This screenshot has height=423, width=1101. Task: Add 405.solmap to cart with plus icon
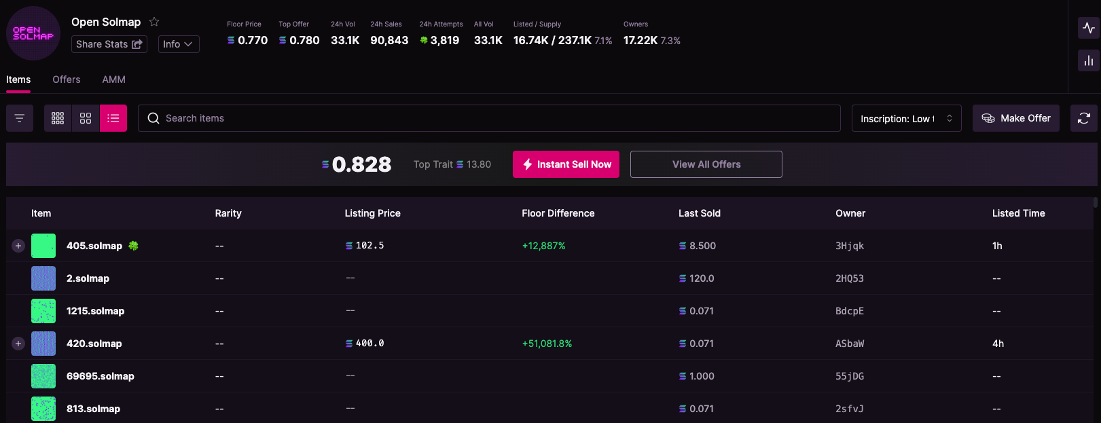coord(18,246)
